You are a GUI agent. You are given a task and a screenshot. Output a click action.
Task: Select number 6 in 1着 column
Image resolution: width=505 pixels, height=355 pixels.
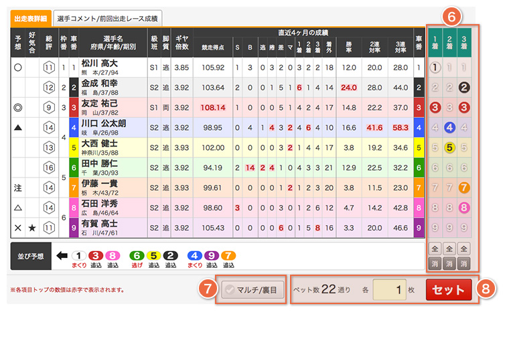tap(435, 167)
